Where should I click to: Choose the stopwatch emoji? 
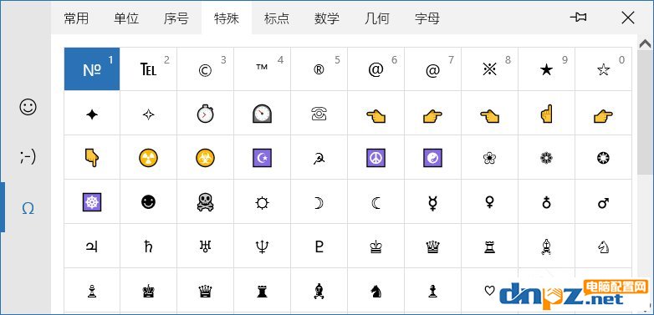(x=205, y=114)
